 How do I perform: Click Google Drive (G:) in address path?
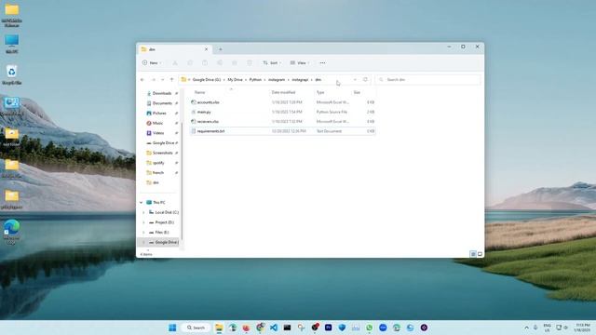point(207,80)
